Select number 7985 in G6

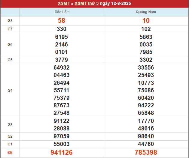pyautogui.click(x=146, y=52)
